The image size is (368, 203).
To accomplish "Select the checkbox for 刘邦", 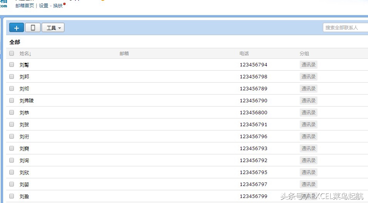I will coord(12,76).
